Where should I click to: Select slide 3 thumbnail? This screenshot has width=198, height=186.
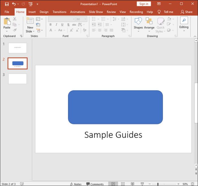point(18,79)
